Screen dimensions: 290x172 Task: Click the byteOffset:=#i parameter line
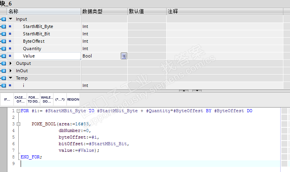[x=79, y=137]
